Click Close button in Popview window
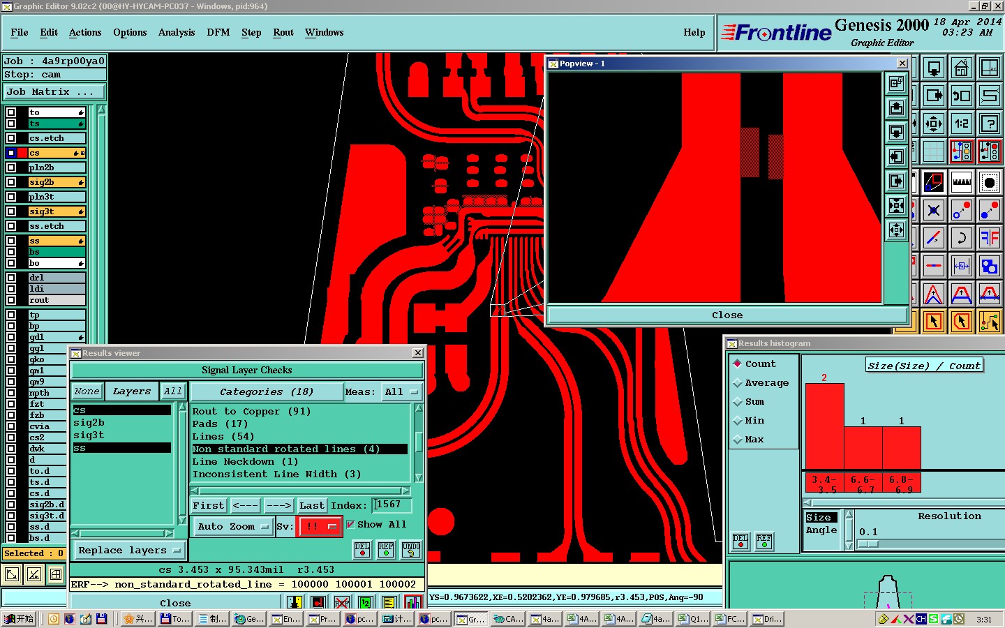Screen dimensions: 1005x628 click(x=727, y=315)
